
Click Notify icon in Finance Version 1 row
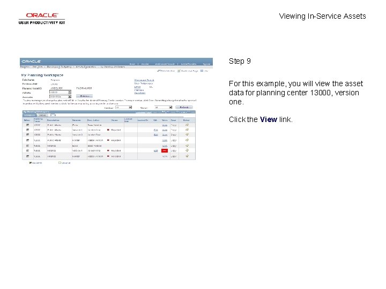click(x=187, y=150)
